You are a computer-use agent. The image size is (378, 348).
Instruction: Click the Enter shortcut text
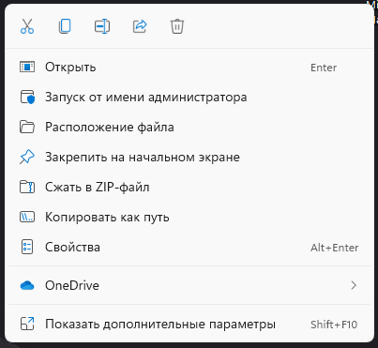[x=324, y=68]
